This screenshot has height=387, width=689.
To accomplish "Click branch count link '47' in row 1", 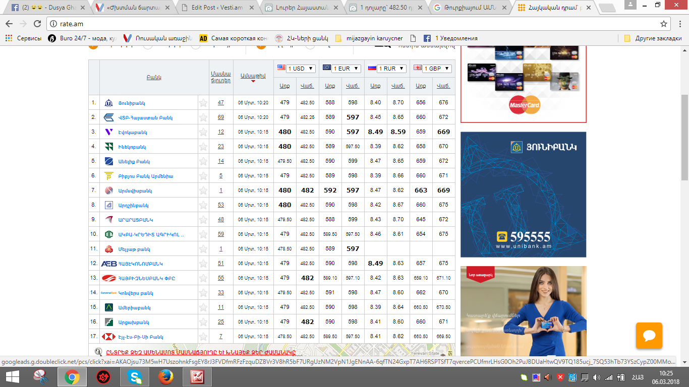I will click(221, 103).
